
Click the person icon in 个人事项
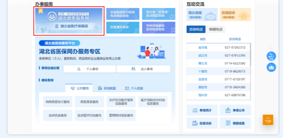[79, 69]
